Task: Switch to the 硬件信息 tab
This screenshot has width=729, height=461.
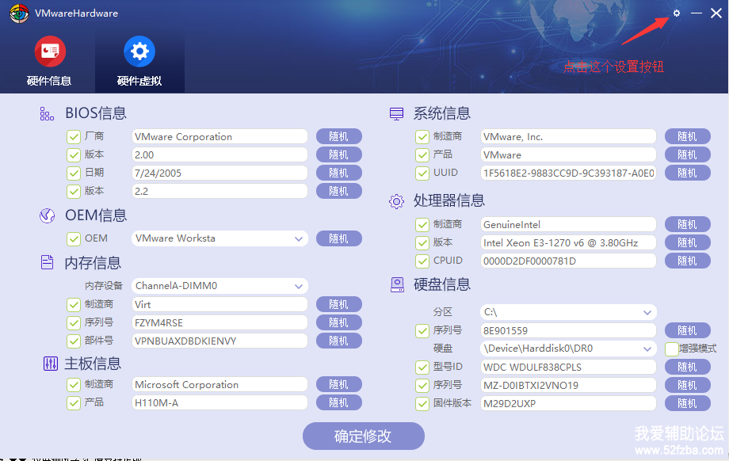Action: pyautogui.click(x=49, y=61)
